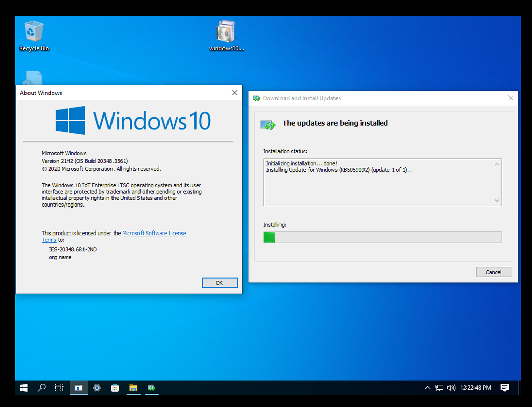Screen dimensions: 532x407
Task: Click the 'Installing Update for Windows (KB5059092)' line
Action: click(x=339, y=170)
